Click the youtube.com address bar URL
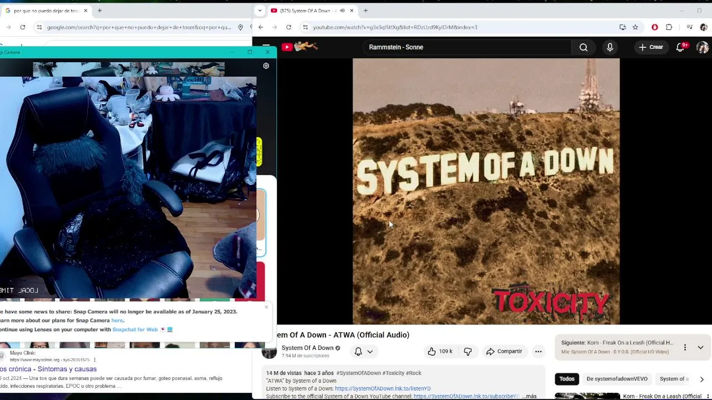Viewport: 712px width, 400px height. (395, 27)
